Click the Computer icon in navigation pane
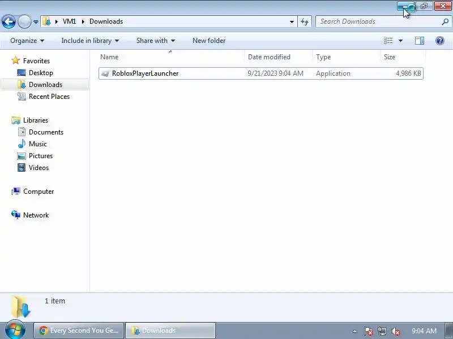This screenshot has height=339, width=453. [x=16, y=191]
